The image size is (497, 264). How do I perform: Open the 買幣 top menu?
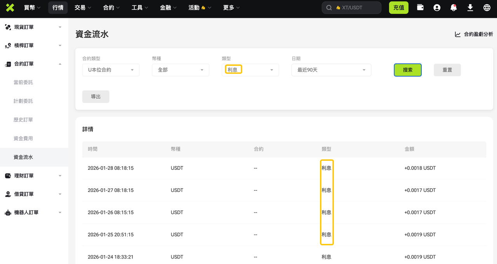tap(32, 7)
